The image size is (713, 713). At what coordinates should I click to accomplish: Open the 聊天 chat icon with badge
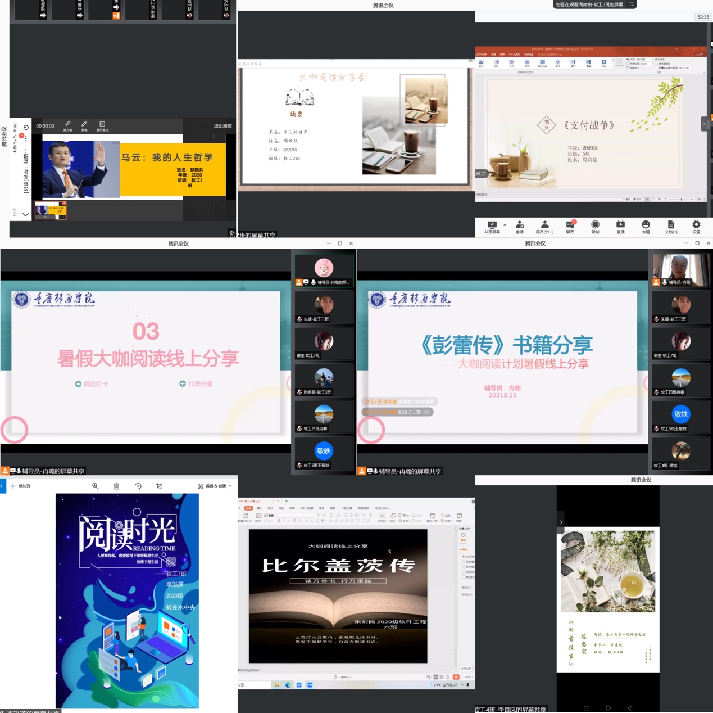(x=570, y=226)
